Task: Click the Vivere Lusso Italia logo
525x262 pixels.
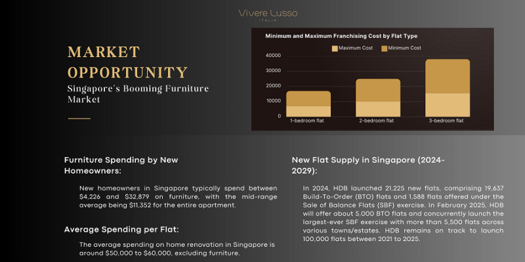Action: point(262,14)
